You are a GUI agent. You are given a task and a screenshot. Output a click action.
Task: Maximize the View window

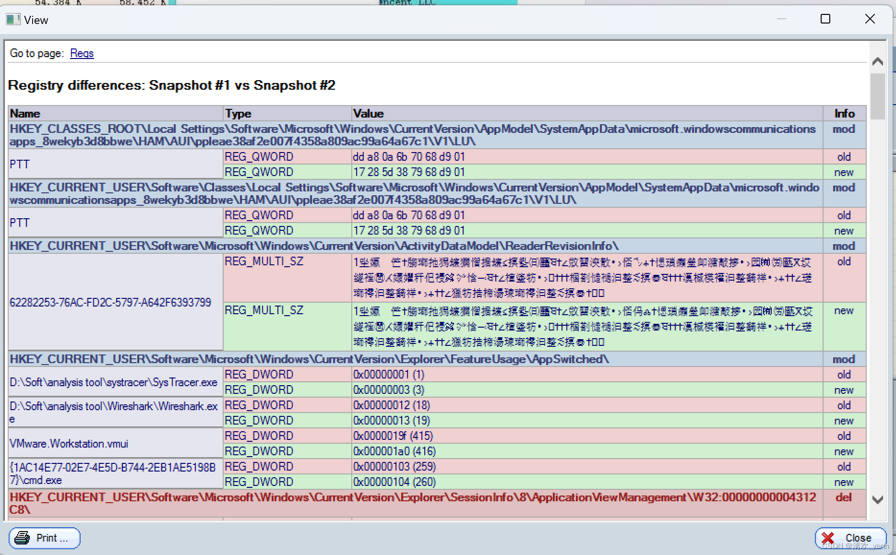point(825,19)
